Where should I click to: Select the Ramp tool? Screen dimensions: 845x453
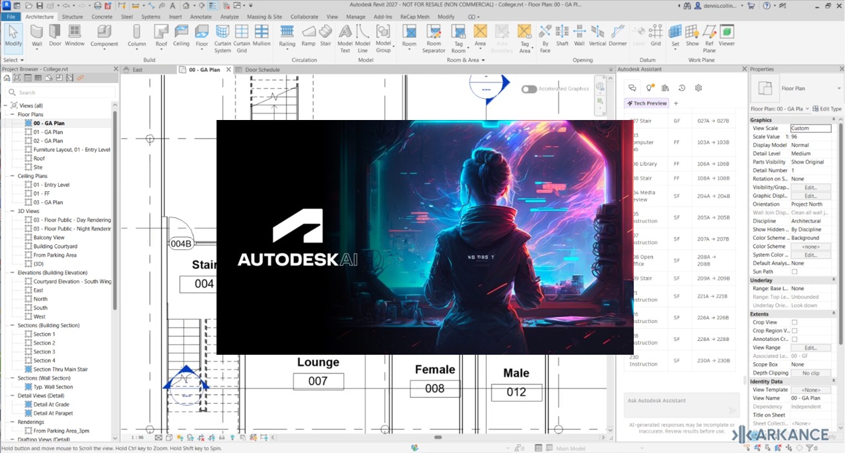click(x=308, y=36)
